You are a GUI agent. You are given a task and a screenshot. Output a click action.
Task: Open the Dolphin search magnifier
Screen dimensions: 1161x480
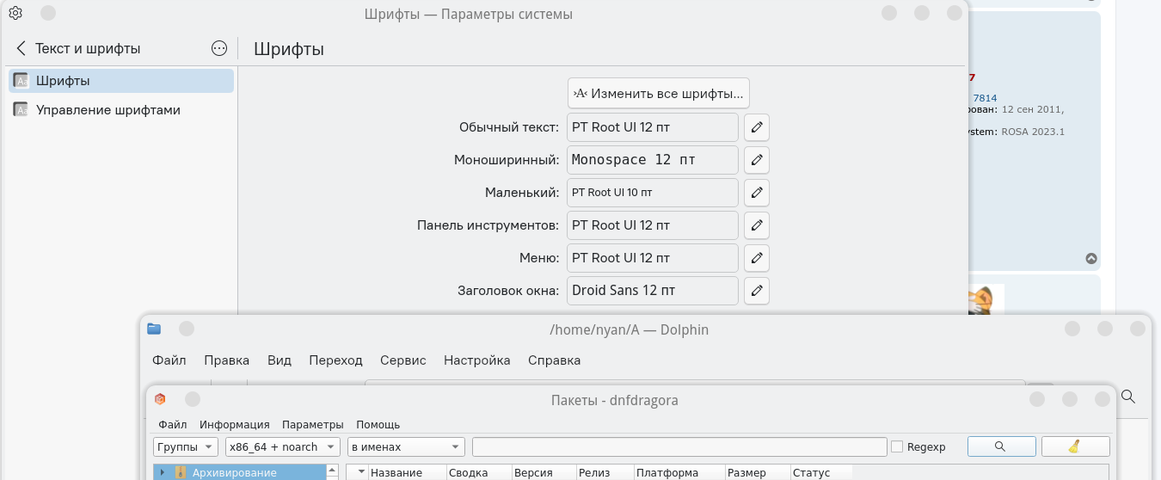(x=1128, y=397)
